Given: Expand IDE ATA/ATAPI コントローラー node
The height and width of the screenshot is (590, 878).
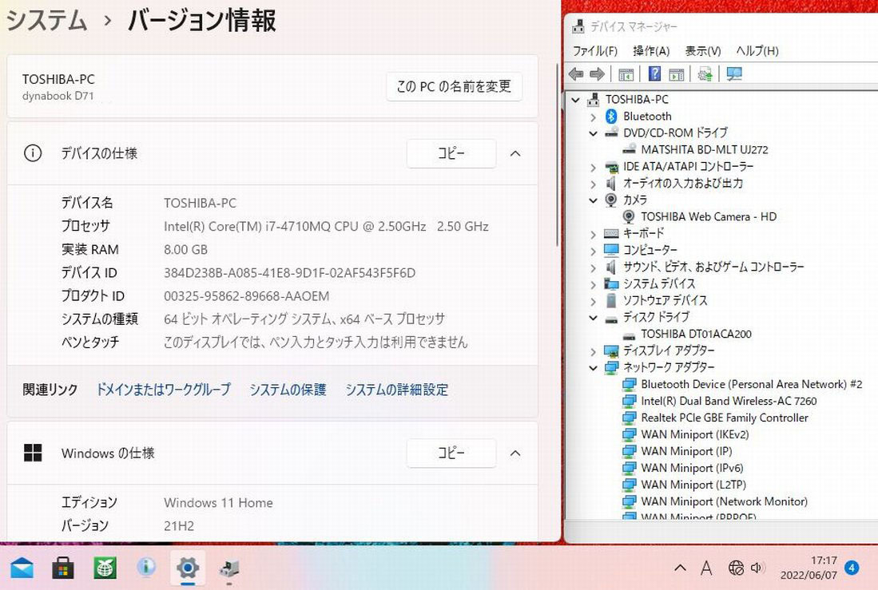Looking at the screenshot, I should (x=593, y=167).
